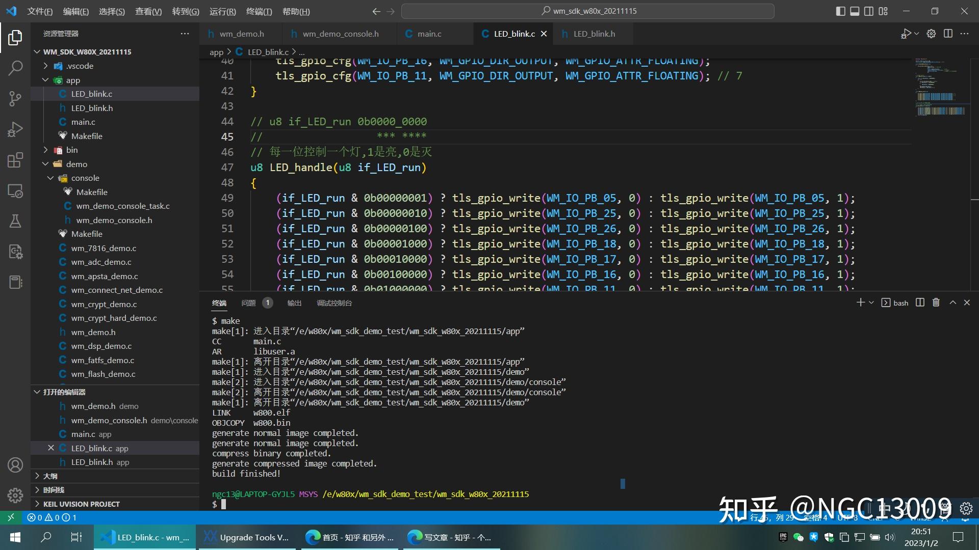Screen dimensions: 979x550
Task: Open the 问题 panel tab
Action: pos(248,303)
